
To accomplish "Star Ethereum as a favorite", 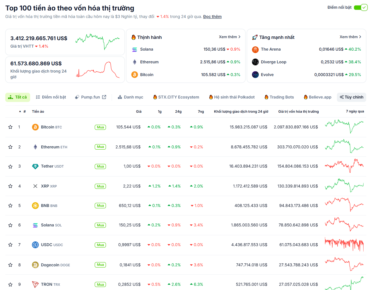I will tap(10, 147).
